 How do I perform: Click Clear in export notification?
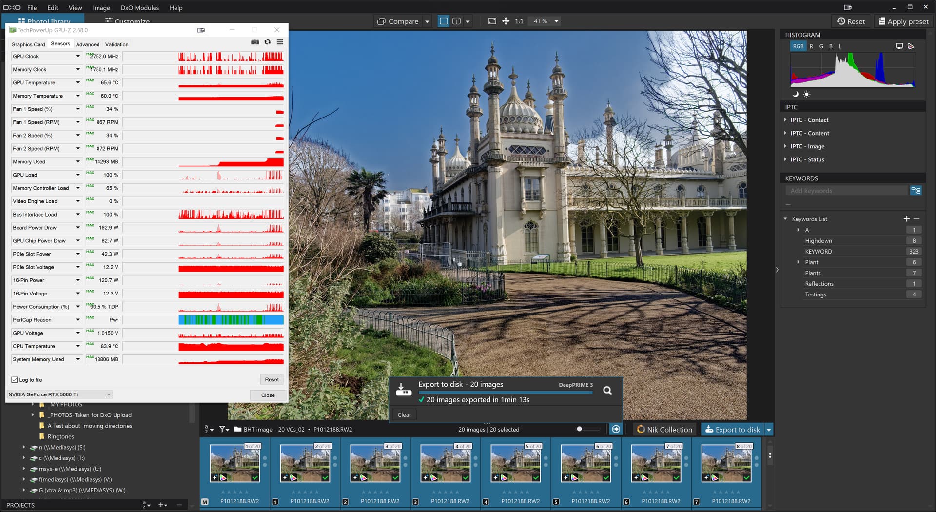point(404,415)
